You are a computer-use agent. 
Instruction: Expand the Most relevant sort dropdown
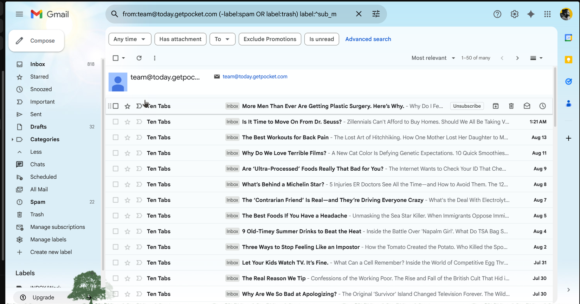point(433,58)
